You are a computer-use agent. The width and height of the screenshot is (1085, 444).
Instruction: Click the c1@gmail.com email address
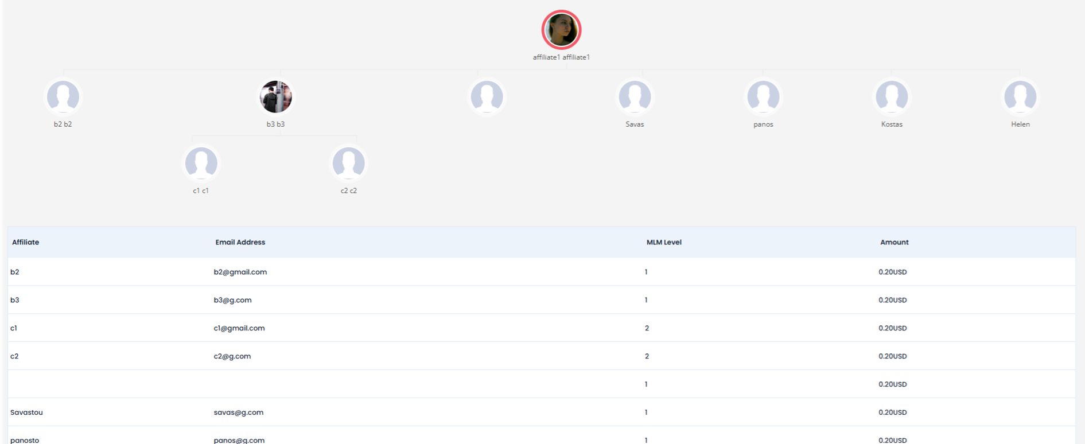(x=239, y=328)
